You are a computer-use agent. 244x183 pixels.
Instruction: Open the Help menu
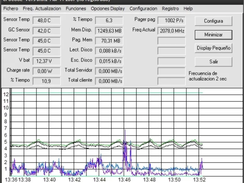click(x=188, y=9)
